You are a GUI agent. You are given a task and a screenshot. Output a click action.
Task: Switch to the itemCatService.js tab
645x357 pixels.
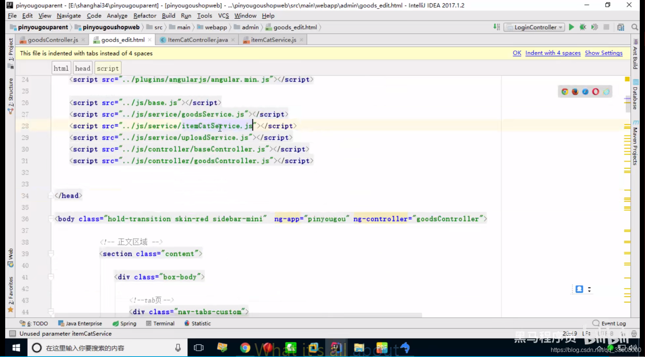coord(274,40)
